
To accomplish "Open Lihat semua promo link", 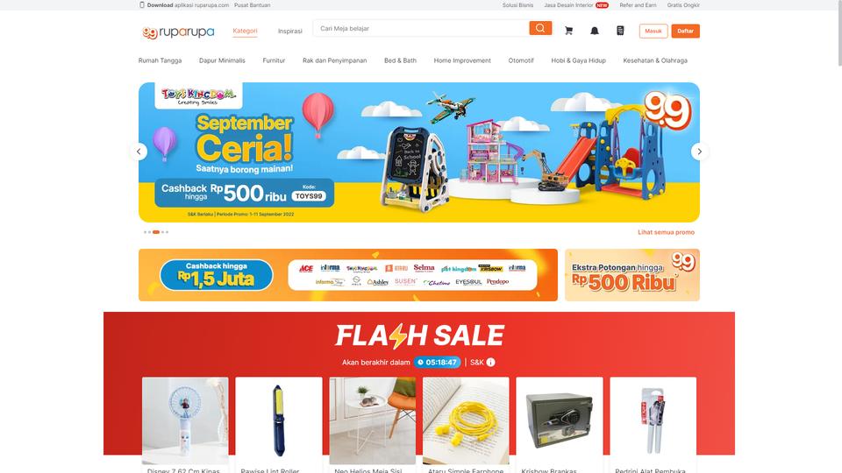I will [666, 232].
